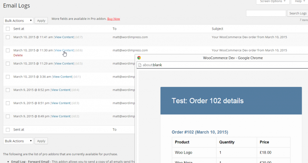308x163 pixels.
Task: Open the Buy Now link
Action: (x=113, y=19)
